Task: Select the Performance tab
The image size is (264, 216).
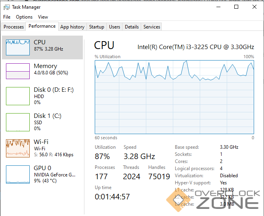Action: [42, 26]
